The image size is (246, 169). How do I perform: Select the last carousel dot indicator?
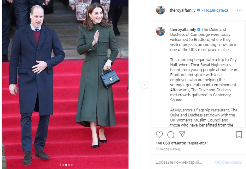coord(72,165)
